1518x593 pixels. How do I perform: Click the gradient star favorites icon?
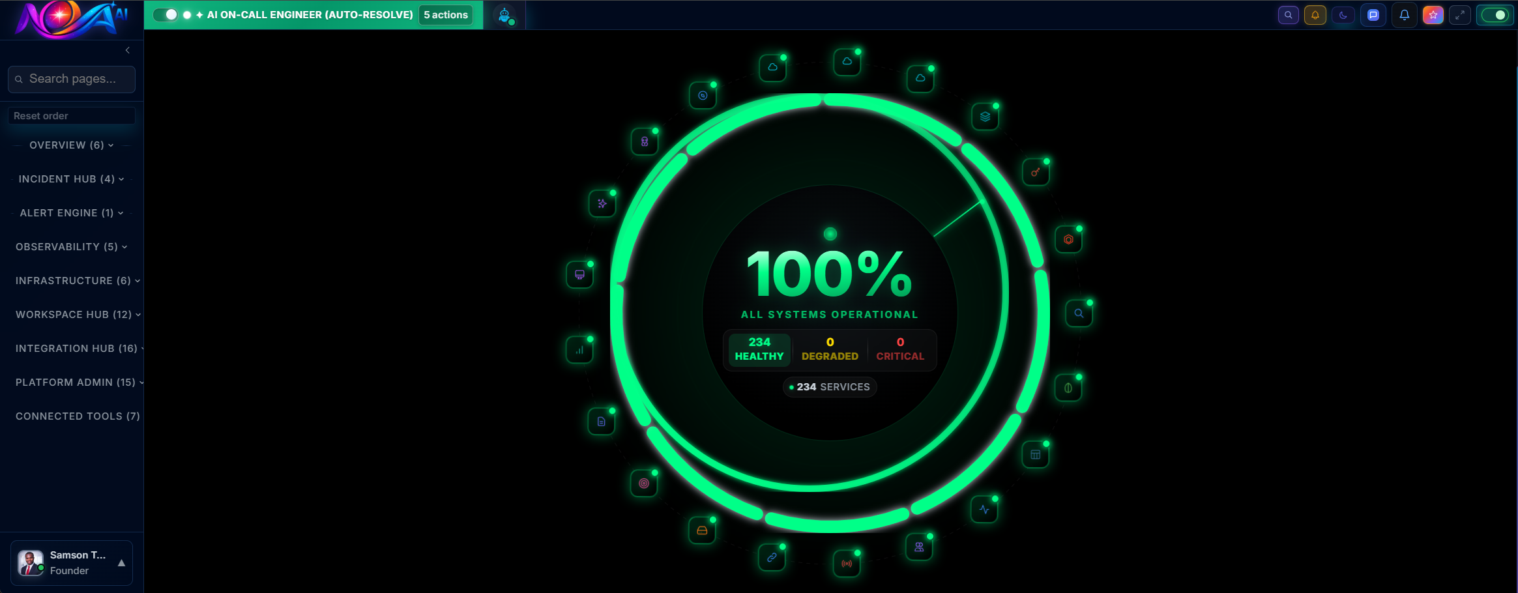(x=1433, y=14)
